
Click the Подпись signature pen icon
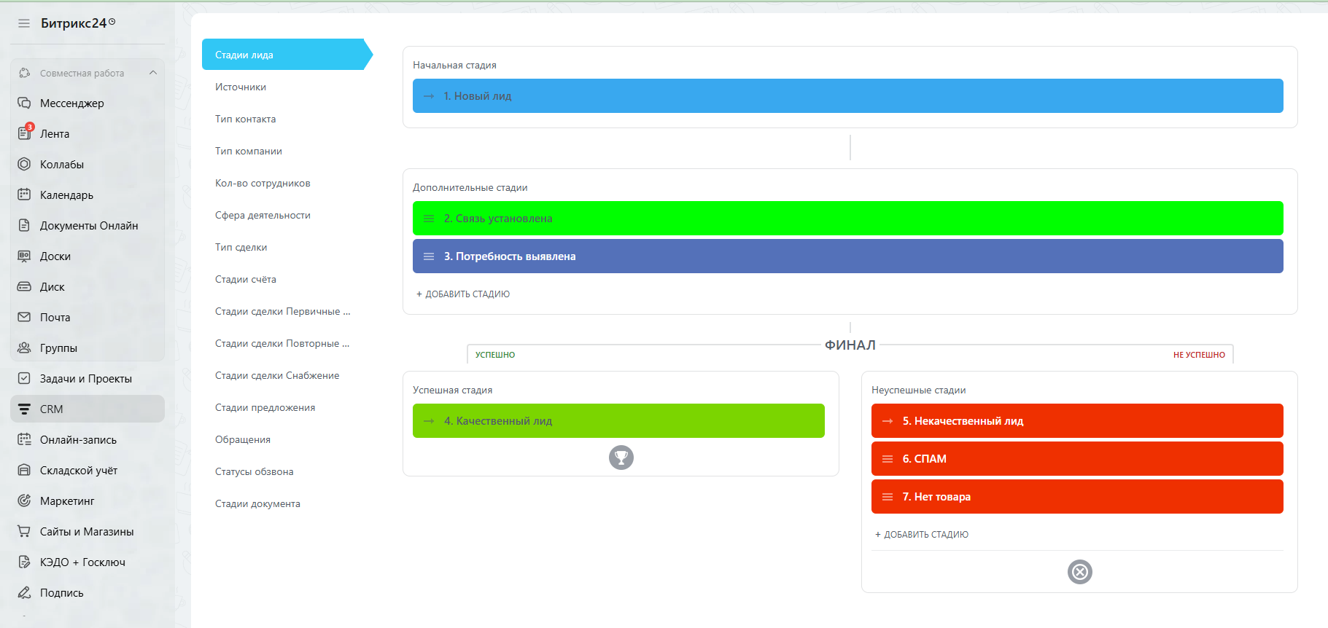coord(24,592)
